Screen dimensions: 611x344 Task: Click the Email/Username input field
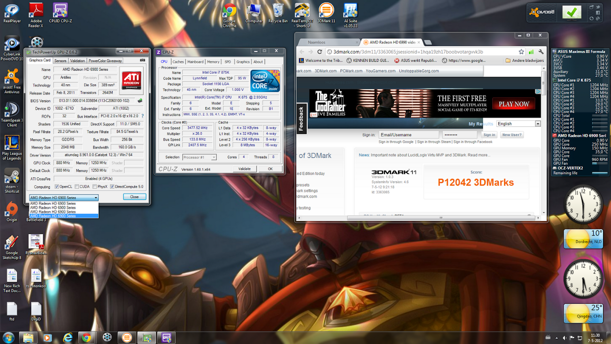click(409, 135)
